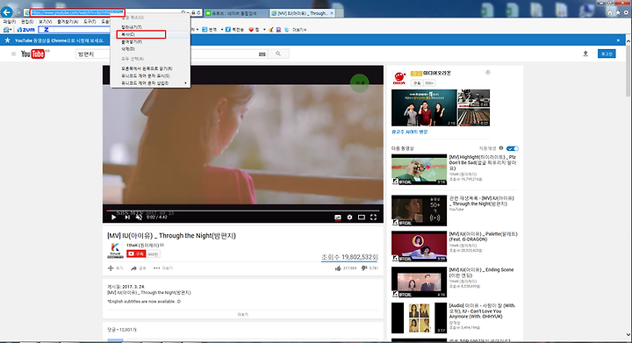Image resolution: width=632 pixels, height=343 pixels.
Task: Open the 50+ related playlist thumbnail
Action: point(420,211)
